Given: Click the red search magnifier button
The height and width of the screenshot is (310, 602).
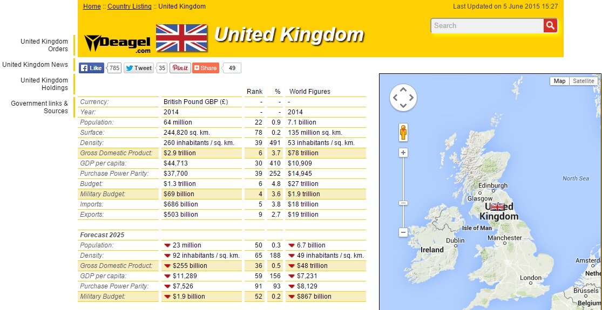Looking at the screenshot, I should (550, 26).
